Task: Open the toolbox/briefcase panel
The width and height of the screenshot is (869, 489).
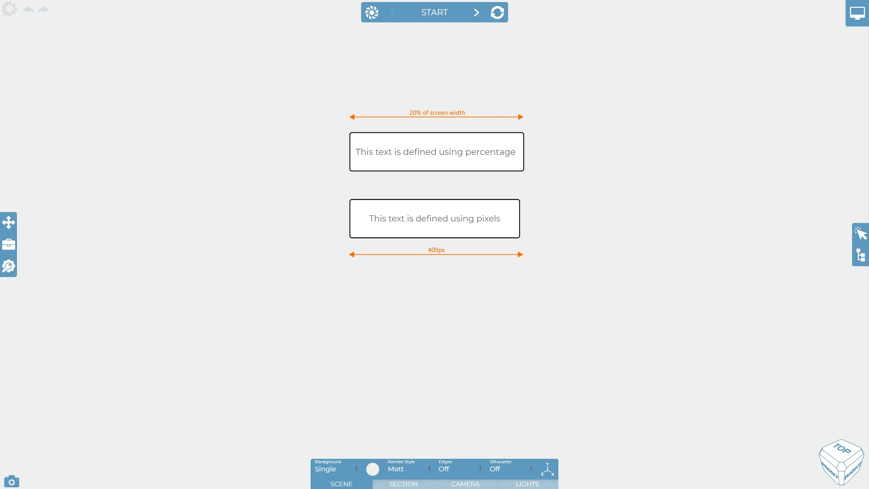Action: (x=8, y=244)
